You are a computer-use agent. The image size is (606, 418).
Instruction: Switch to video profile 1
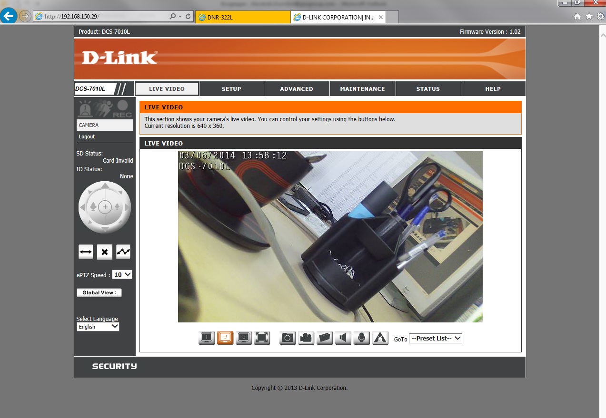pos(207,338)
